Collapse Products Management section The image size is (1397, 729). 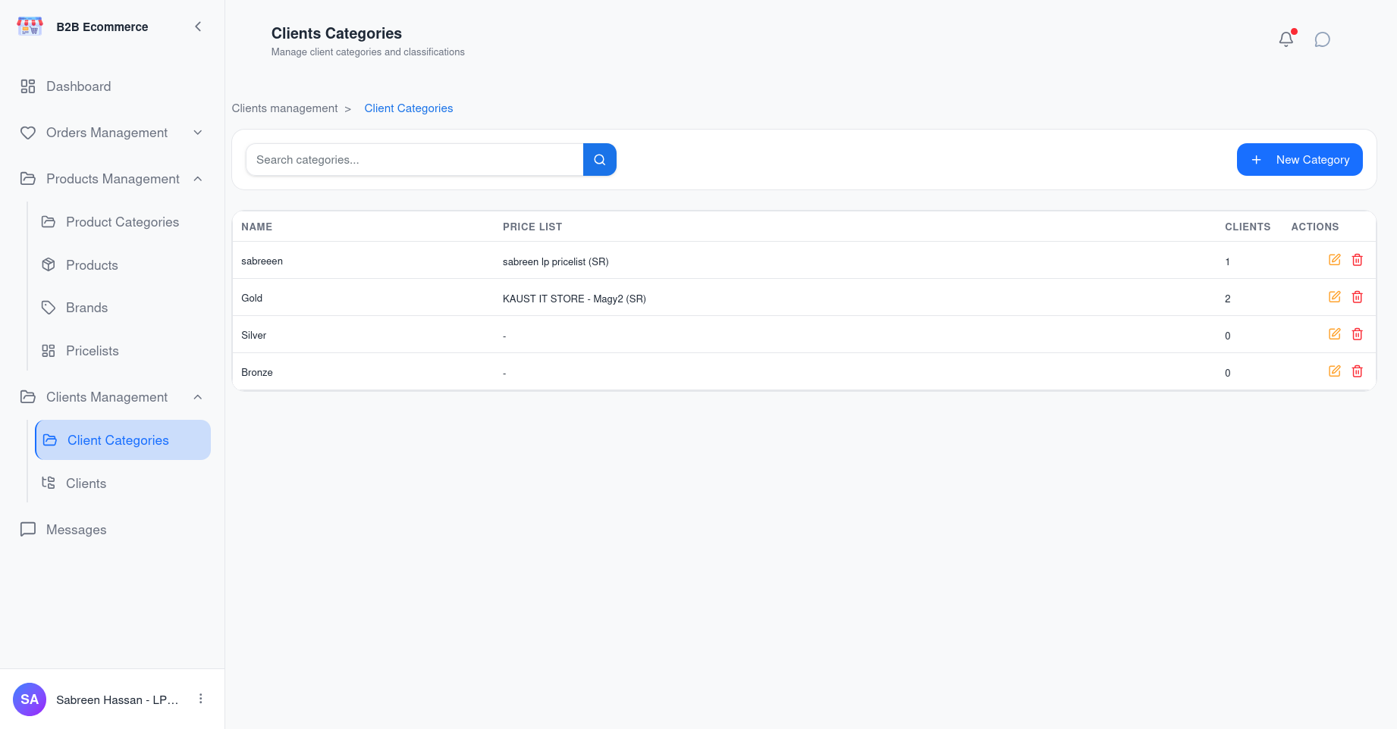[112, 179]
